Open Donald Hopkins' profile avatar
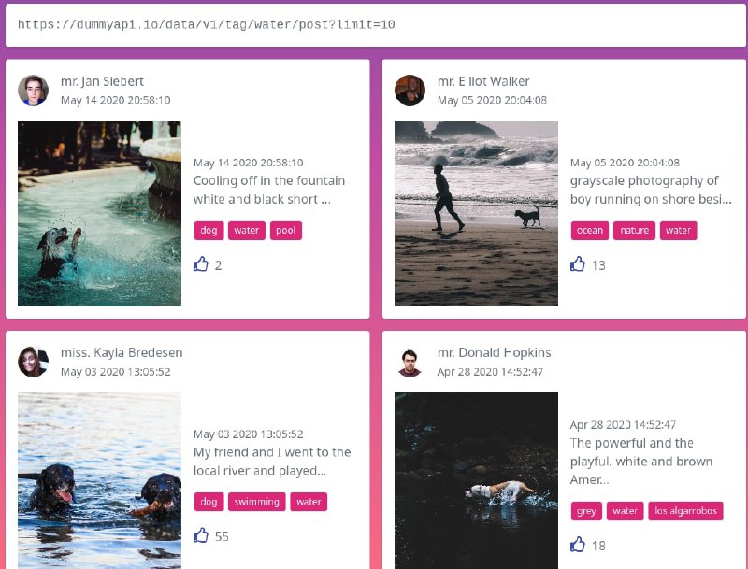748x569 pixels. coord(410,362)
